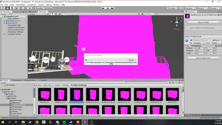Open scene camera settings icon
222x125 pixels.
coord(143,14)
